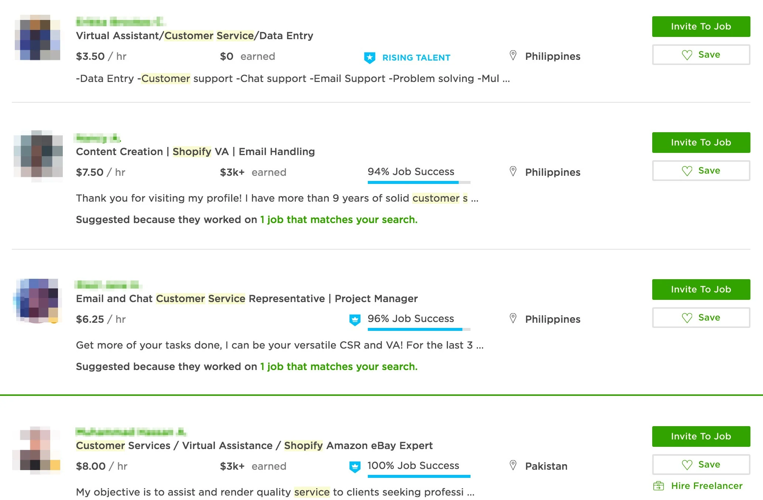Invite the Virtual Assistant/Data Entry freelancer to job
763x500 pixels.
pyautogui.click(x=701, y=27)
